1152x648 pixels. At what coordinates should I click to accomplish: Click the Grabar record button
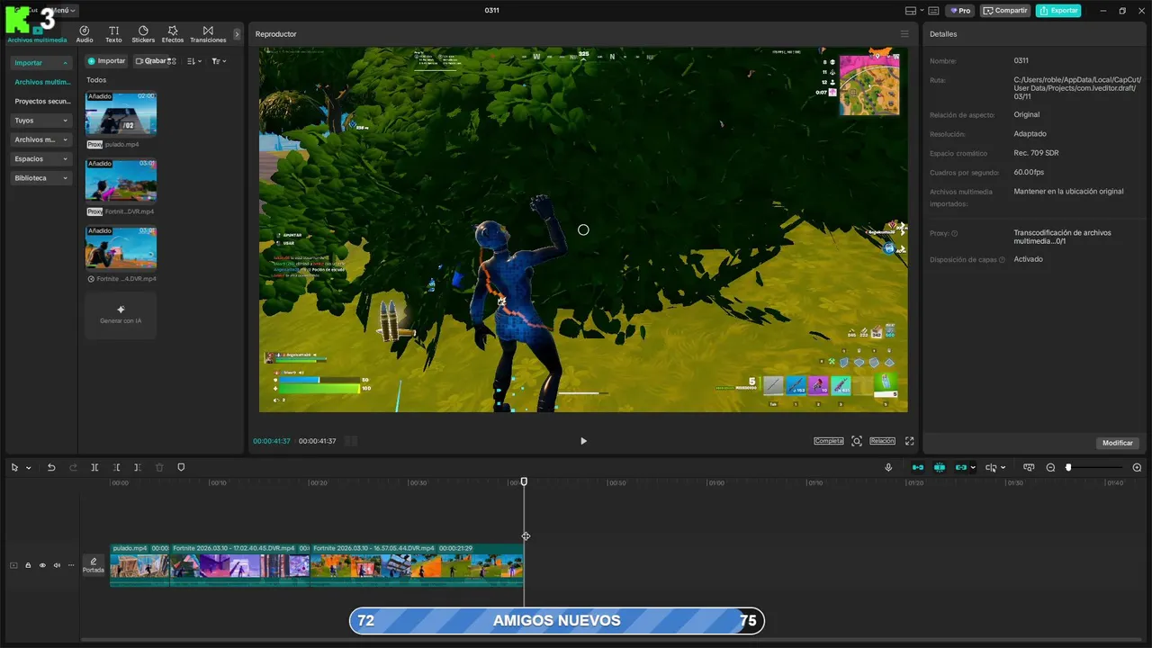pos(150,61)
